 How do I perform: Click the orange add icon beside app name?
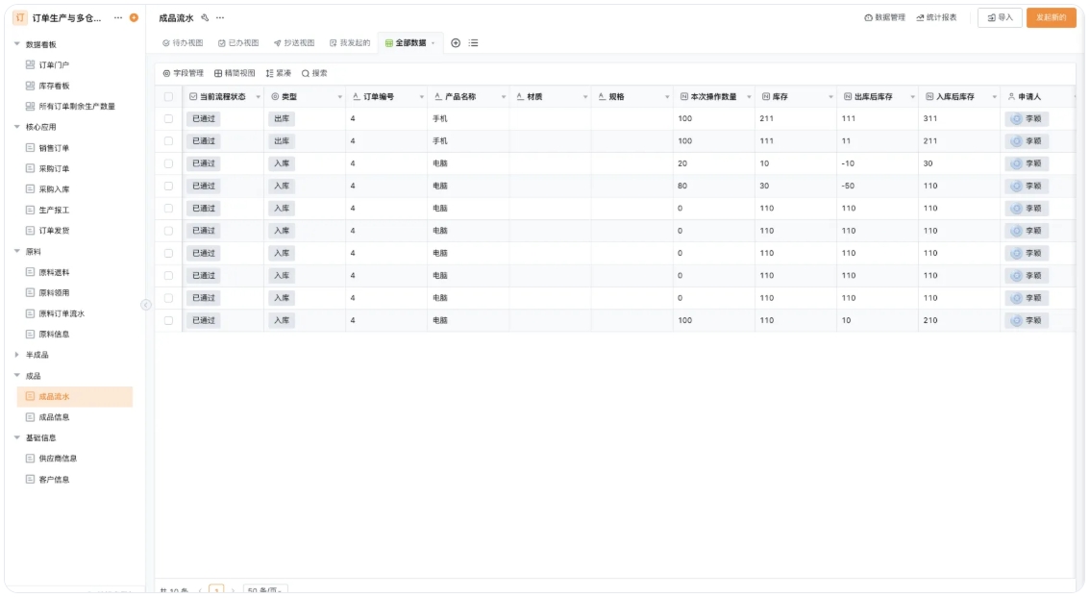(134, 18)
